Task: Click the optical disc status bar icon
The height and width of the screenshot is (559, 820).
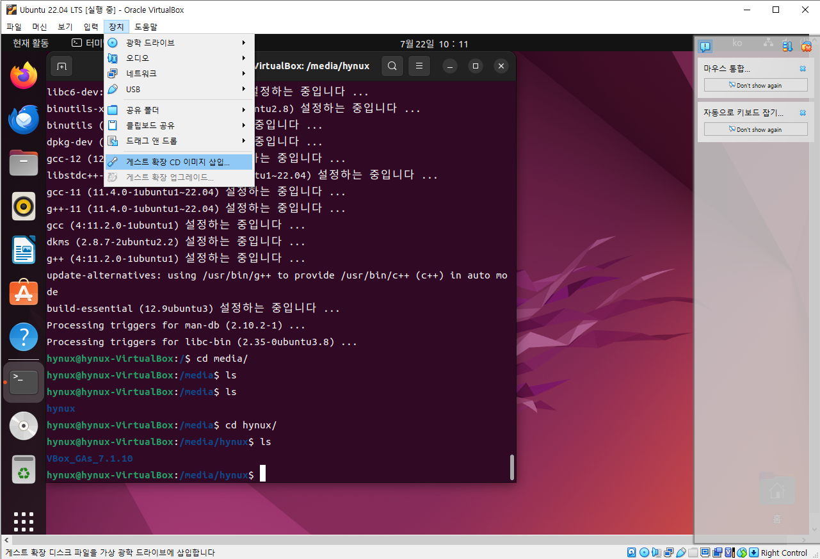Action: tap(645, 553)
